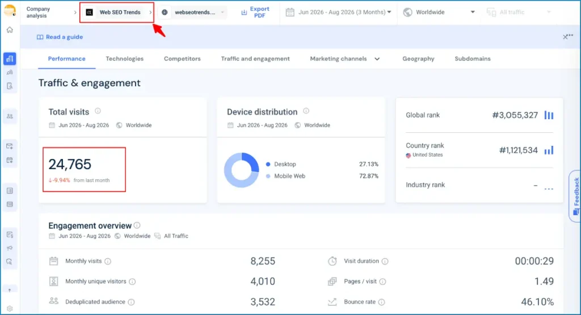Click the 4,010 unique visitors value
The height and width of the screenshot is (315, 581).
(263, 282)
